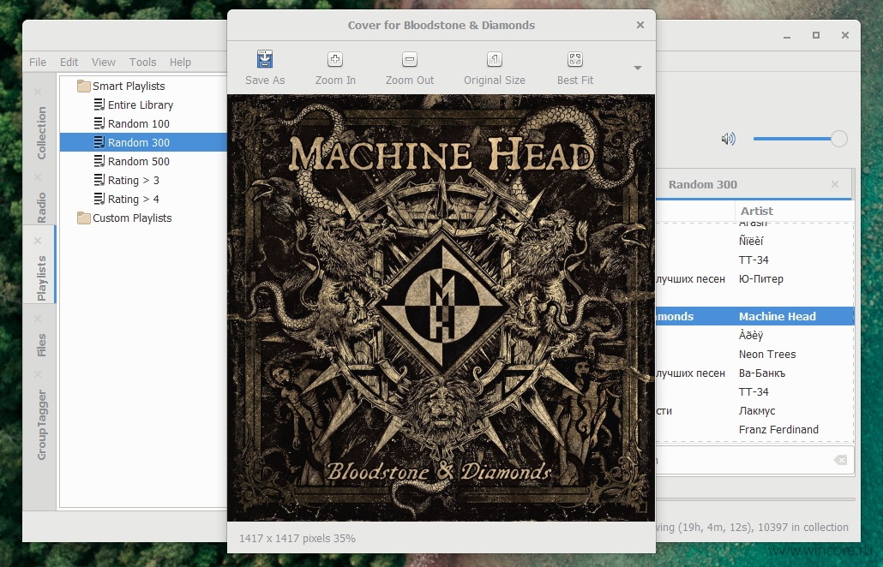
Task: Open the View menu
Action: (104, 62)
